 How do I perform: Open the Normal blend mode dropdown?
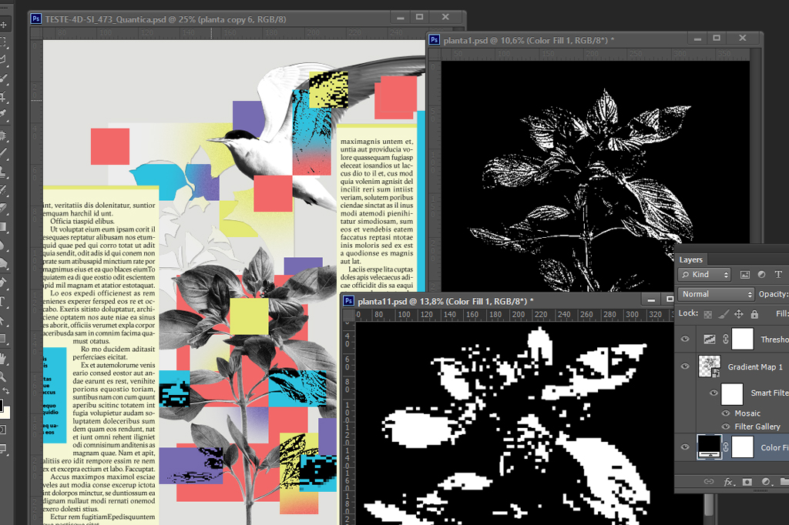(717, 294)
